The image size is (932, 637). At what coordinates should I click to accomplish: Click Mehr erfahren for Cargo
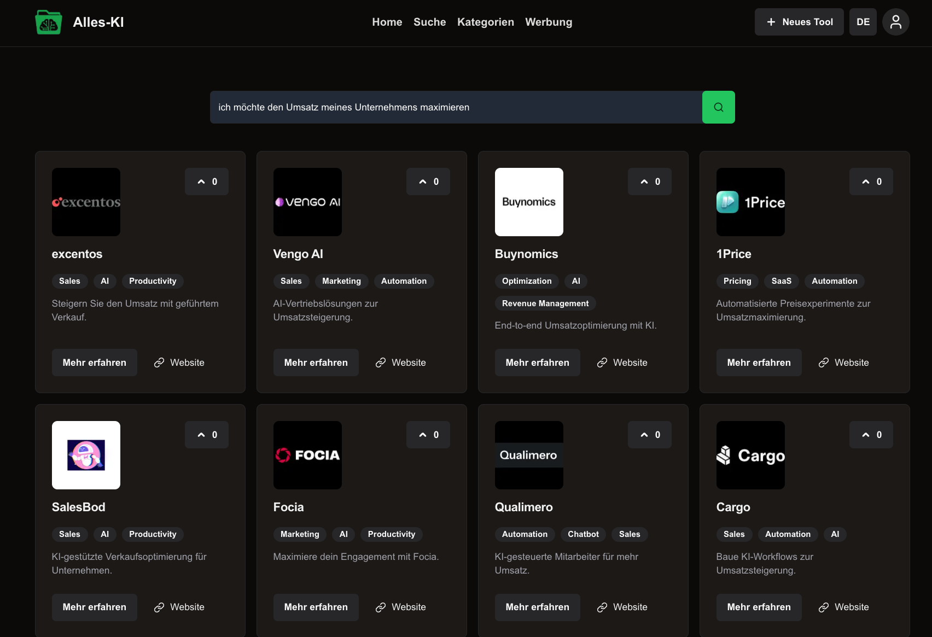point(759,607)
